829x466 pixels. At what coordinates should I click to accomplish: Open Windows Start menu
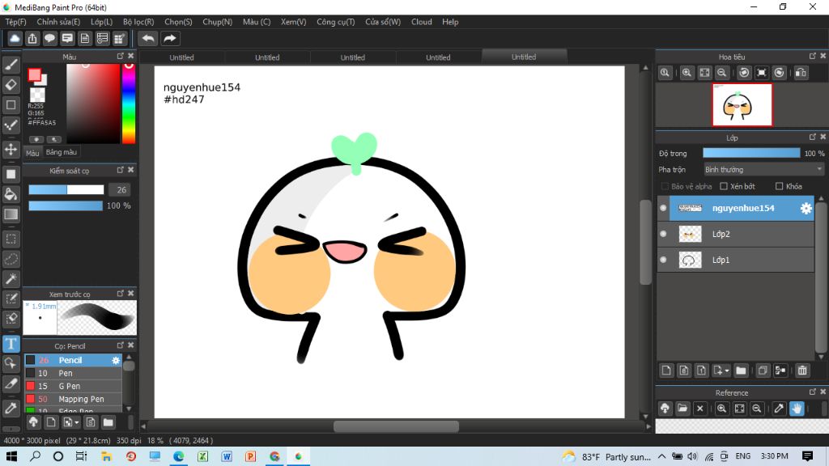pyautogui.click(x=11, y=456)
